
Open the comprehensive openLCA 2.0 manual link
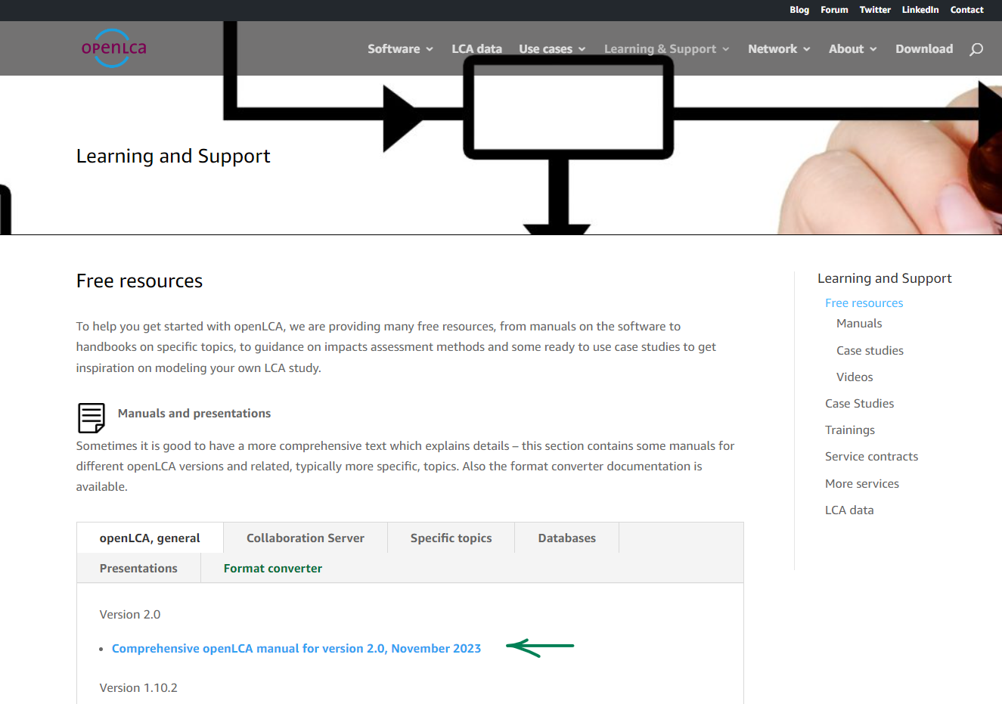pos(296,648)
